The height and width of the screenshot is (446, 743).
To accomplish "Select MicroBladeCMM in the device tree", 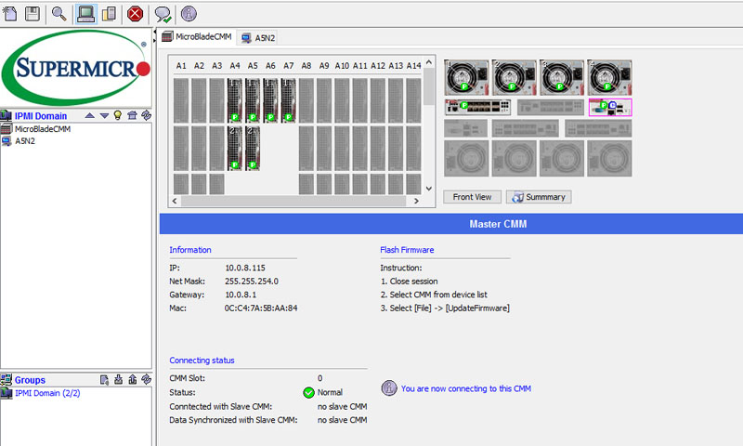I will click(x=43, y=129).
